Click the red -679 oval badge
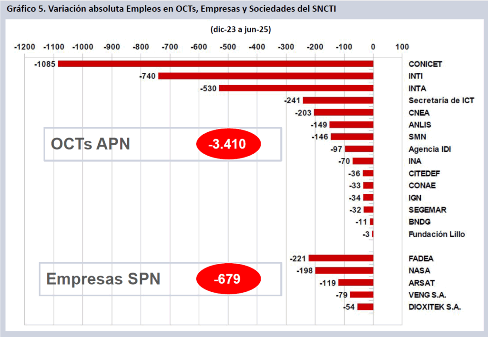The height and width of the screenshot is (337, 488). point(229,278)
